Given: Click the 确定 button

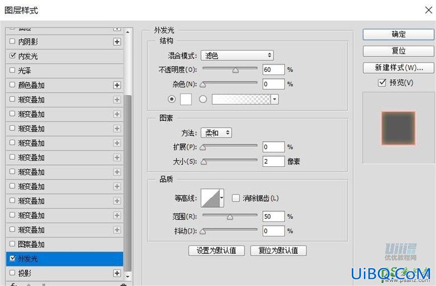Looking at the screenshot, I should [398, 35].
